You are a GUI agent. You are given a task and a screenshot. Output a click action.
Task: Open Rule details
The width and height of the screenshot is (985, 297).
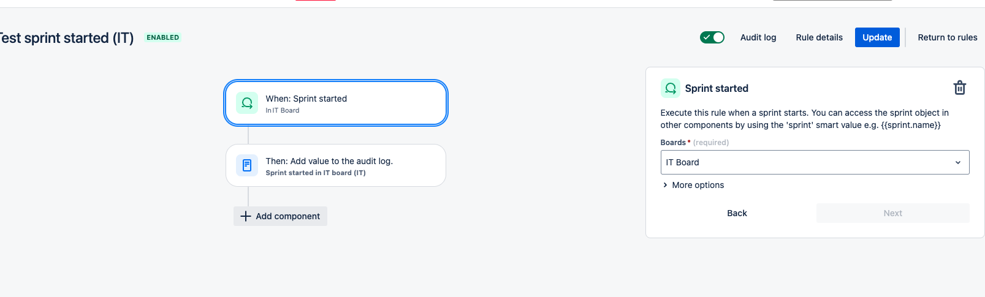coord(819,37)
